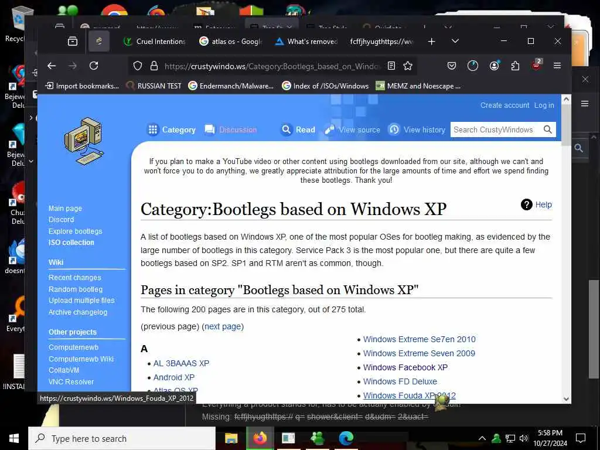Viewport: 600px width, 450px height.
Task: Open the network tray icon
Action: [510, 438]
